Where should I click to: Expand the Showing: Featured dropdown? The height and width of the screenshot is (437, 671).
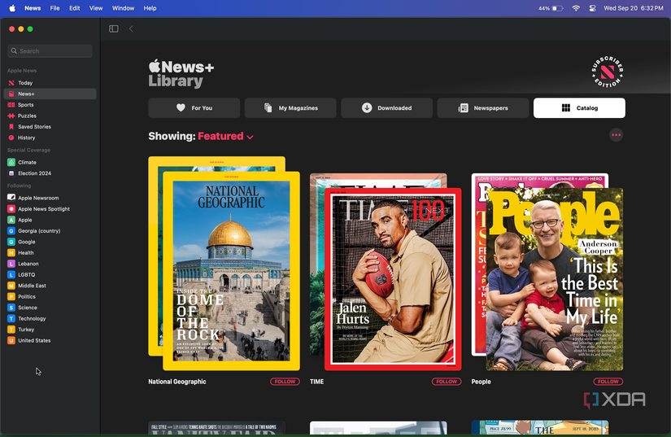pos(225,136)
